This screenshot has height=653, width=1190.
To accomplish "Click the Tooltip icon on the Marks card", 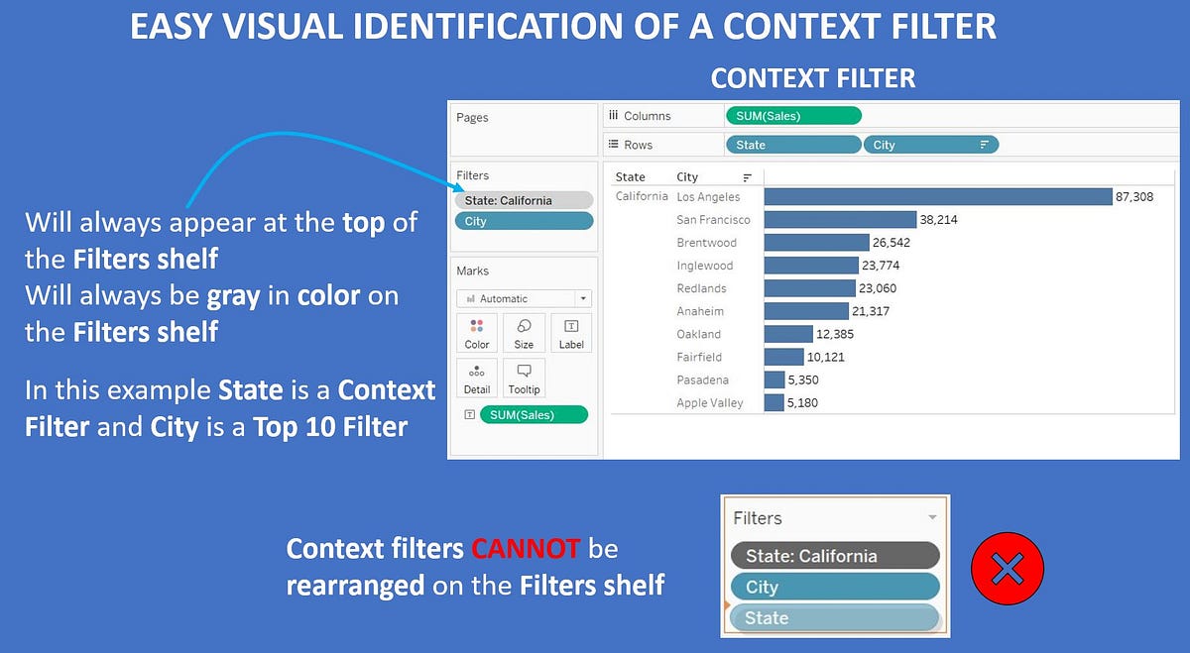I will coord(524,378).
